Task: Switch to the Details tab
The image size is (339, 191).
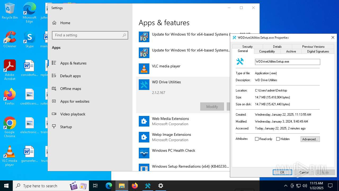Action: (x=277, y=46)
